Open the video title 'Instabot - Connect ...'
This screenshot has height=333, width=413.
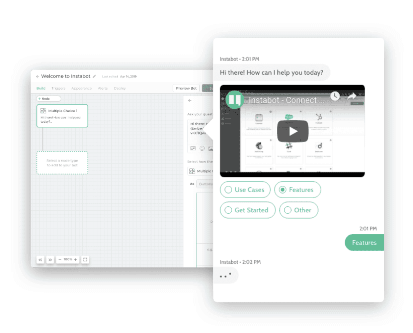(x=286, y=100)
